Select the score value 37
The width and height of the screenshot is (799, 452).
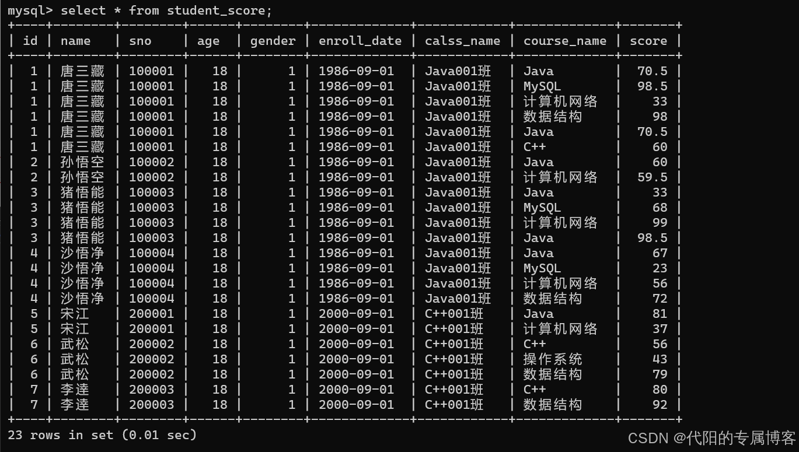click(x=660, y=329)
